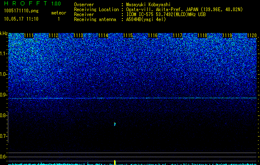Click the HROFFT title text
The image size is (260, 165).
pos(26,3)
